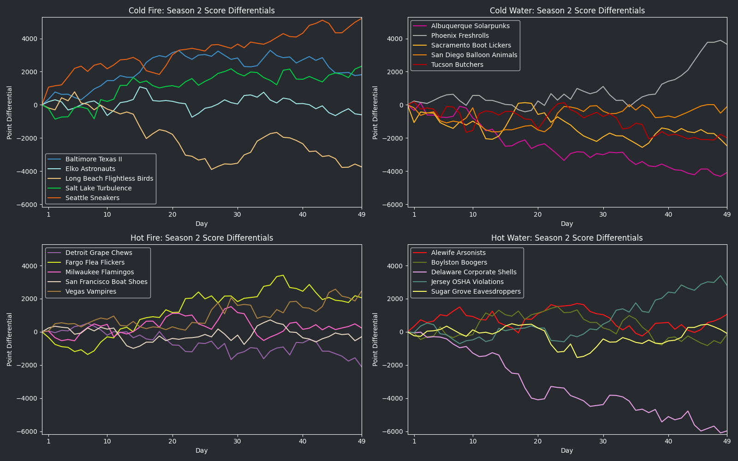Click the Salt Lake Turbulence green swatch

(55, 188)
